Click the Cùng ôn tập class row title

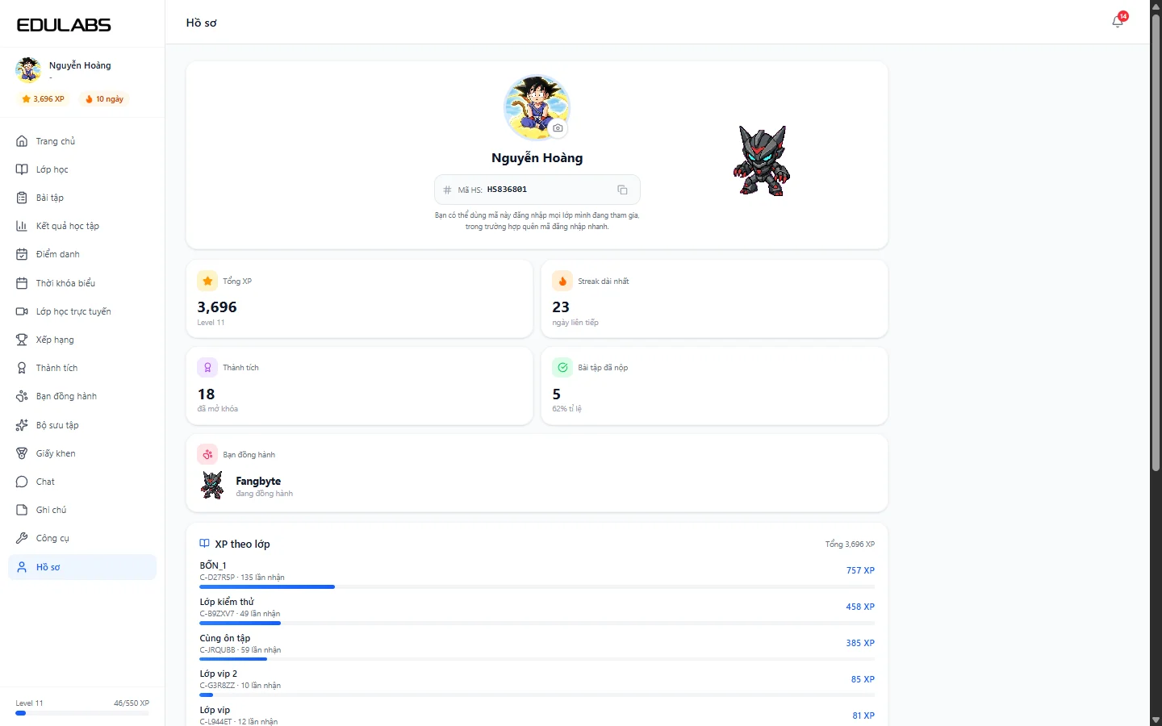225,638
